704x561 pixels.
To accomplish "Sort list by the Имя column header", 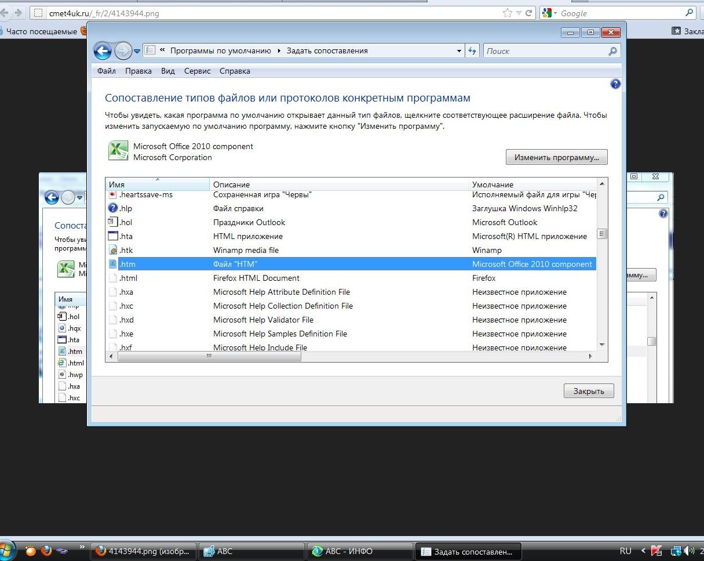I will (x=157, y=184).
